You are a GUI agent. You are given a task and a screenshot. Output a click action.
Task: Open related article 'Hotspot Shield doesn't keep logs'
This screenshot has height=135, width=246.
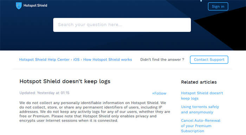pyautogui.click(x=202, y=96)
